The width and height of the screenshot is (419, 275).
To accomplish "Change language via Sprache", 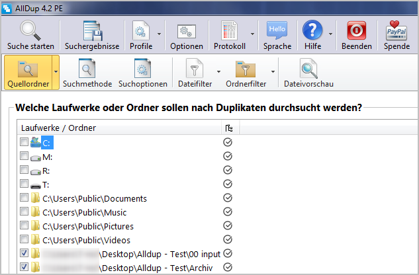I will (x=277, y=35).
